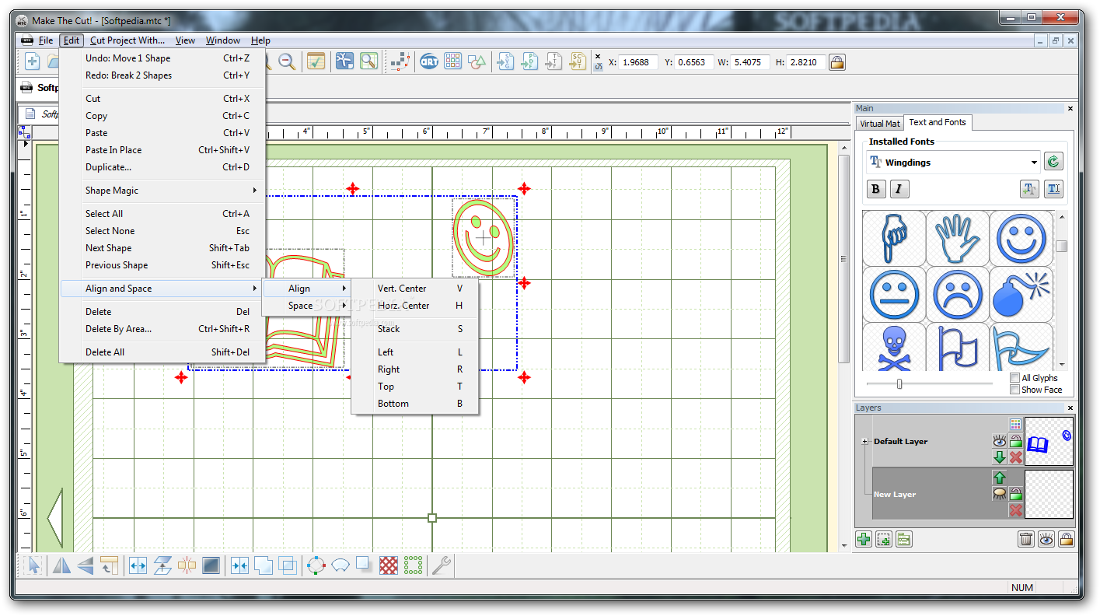Toggle all layers visibility eye at panel bottom

point(1046,539)
